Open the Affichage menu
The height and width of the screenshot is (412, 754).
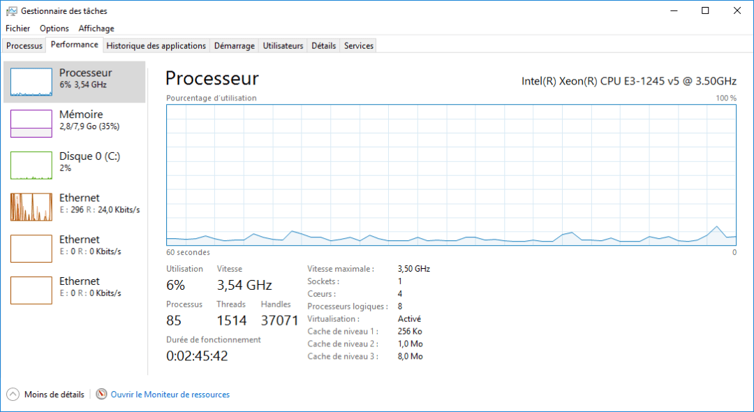click(96, 29)
